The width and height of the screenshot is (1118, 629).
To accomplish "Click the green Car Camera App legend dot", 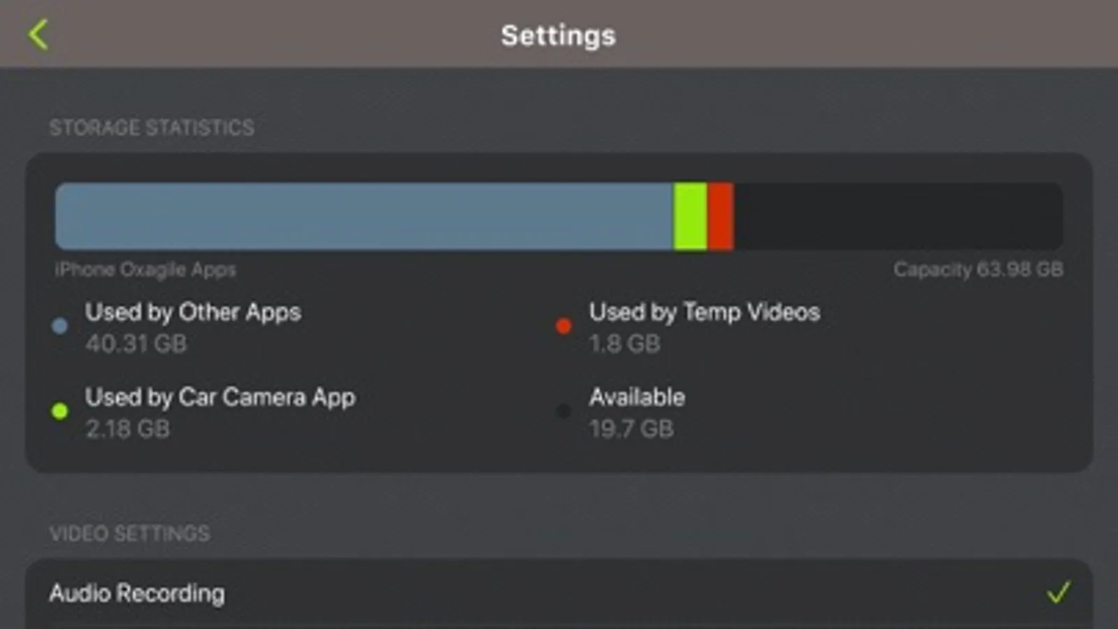I will (60, 411).
